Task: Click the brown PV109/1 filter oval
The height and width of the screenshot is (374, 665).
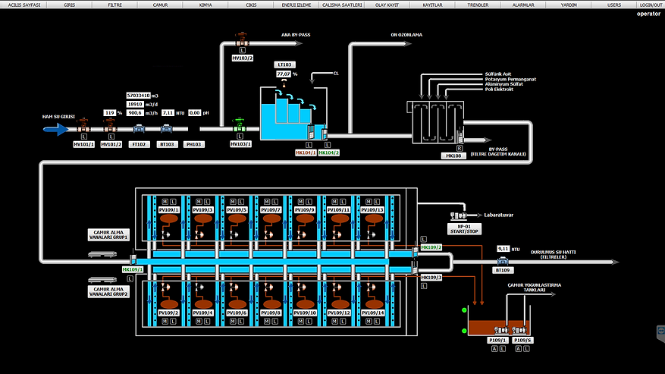Action: pyautogui.click(x=168, y=218)
